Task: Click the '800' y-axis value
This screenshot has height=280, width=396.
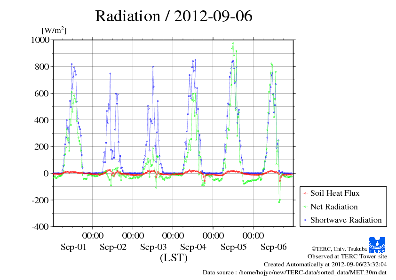Action: click(x=42, y=67)
